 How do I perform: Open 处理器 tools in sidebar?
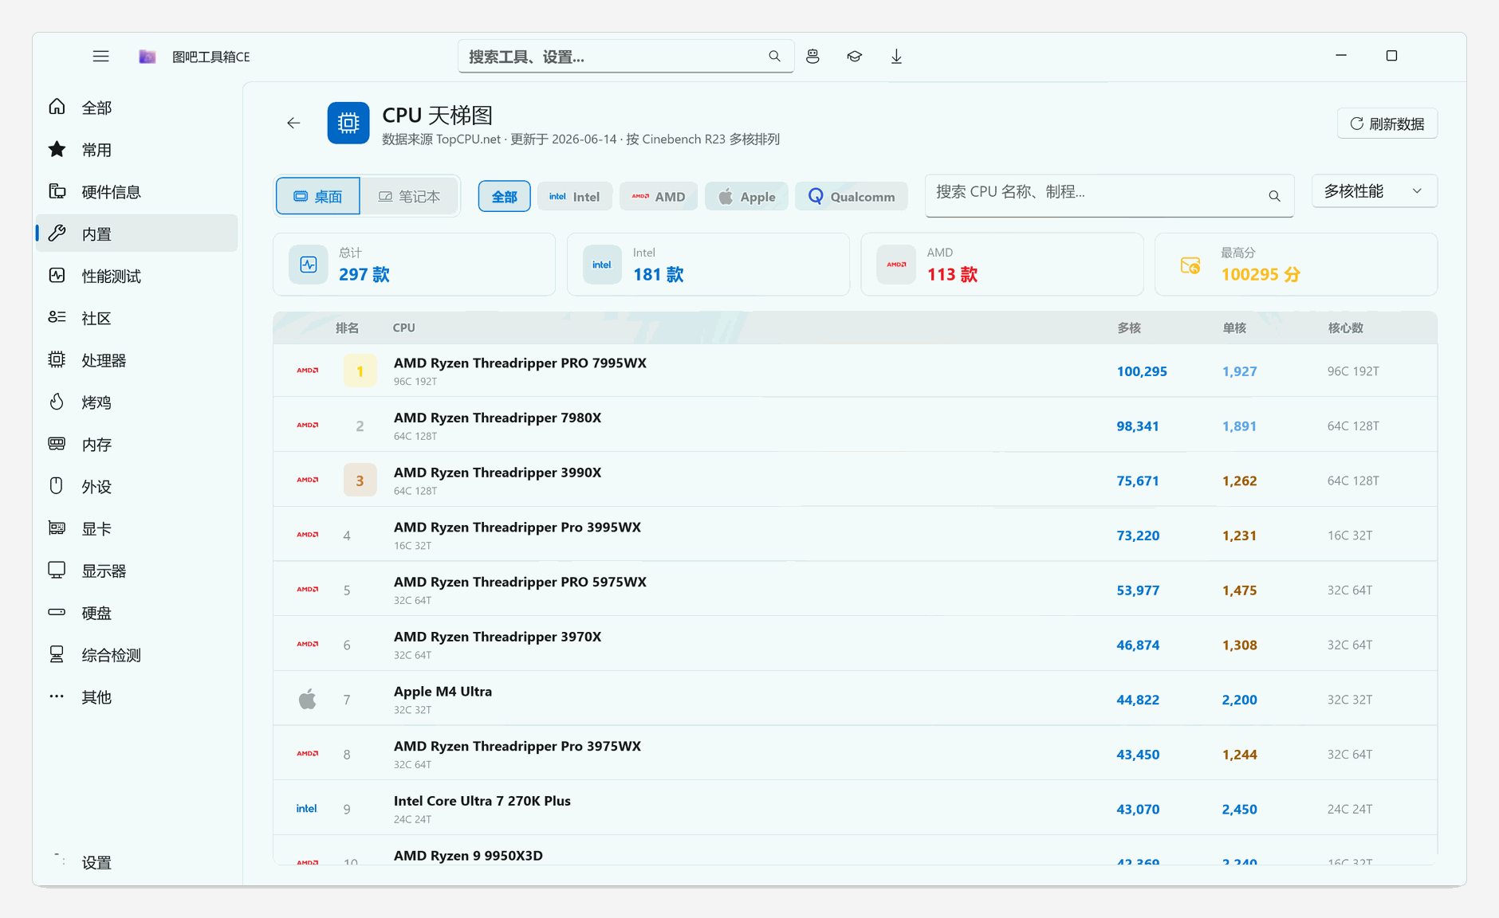(x=136, y=360)
